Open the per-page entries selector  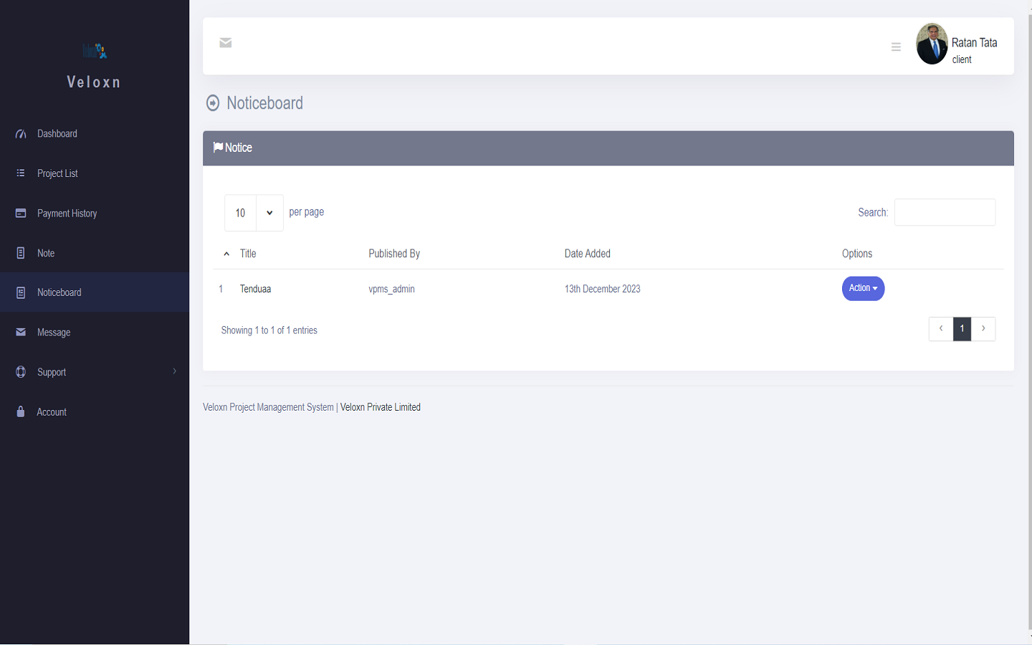pyautogui.click(x=253, y=212)
